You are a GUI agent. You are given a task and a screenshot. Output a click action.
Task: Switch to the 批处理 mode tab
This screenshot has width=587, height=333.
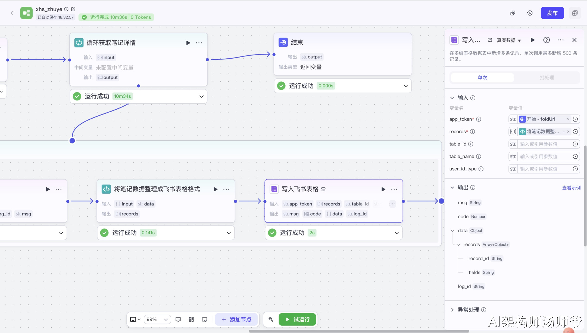[x=547, y=78]
